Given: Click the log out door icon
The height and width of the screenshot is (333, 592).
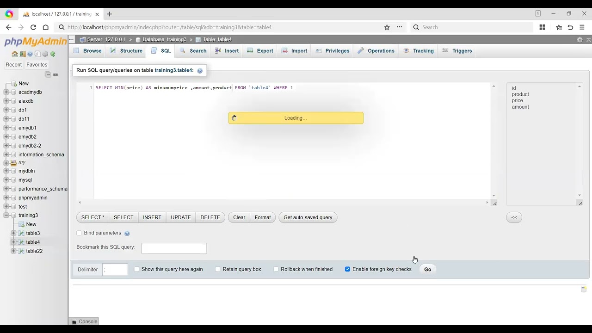Looking at the screenshot, I should click(22, 54).
